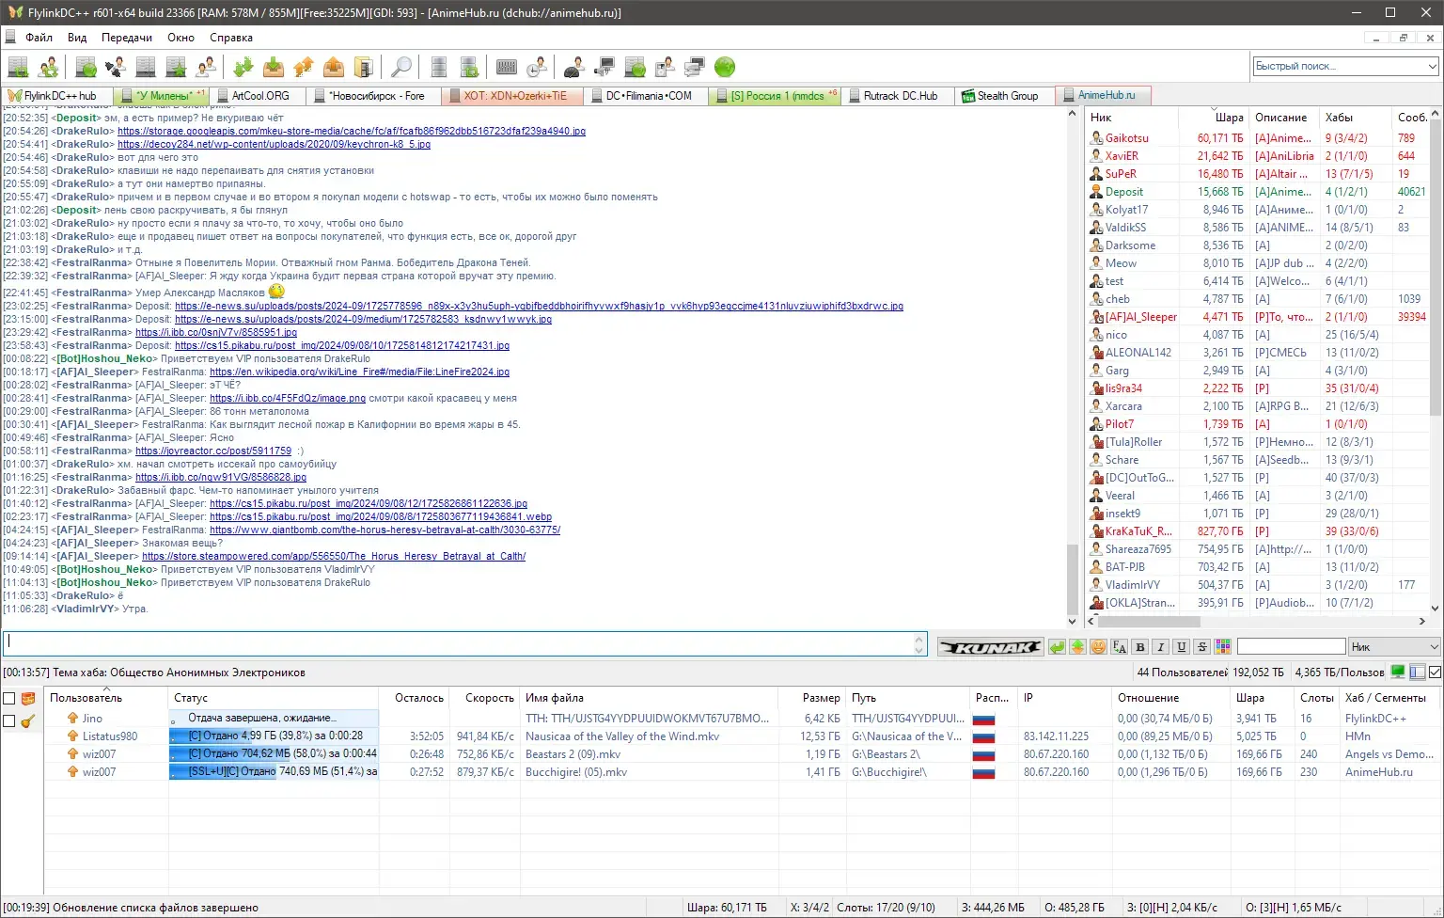Click the monitor with speaker icon
This screenshot has height=918, width=1444.
point(604,67)
